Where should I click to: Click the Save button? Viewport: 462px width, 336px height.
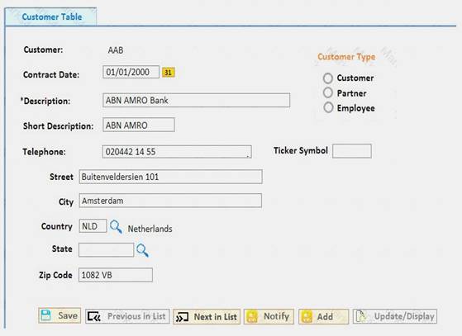coord(60,315)
